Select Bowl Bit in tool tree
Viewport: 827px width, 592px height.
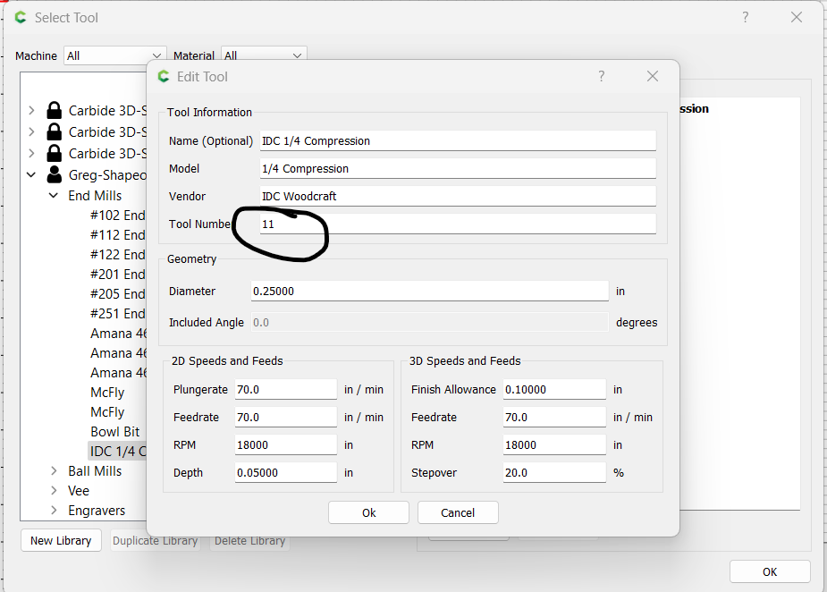tap(115, 432)
